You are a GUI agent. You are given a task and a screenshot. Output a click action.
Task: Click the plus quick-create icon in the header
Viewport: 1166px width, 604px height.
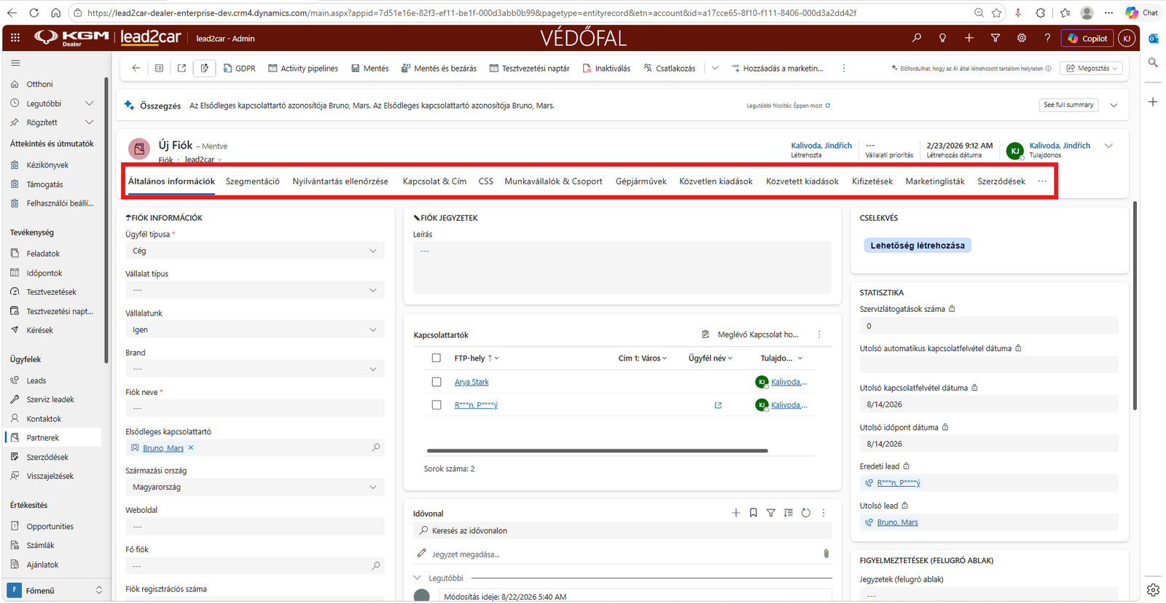click(x=969, y=38)
